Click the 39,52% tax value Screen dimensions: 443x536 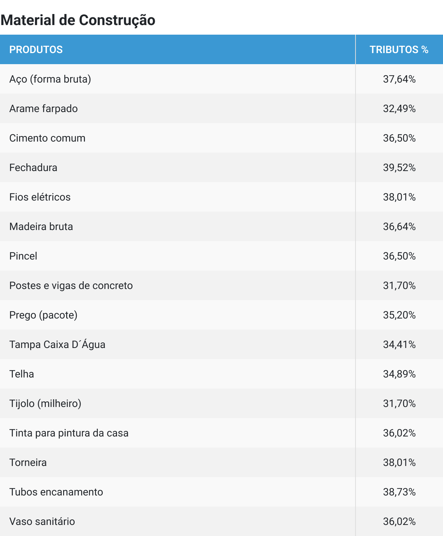(x=399, y=168)
